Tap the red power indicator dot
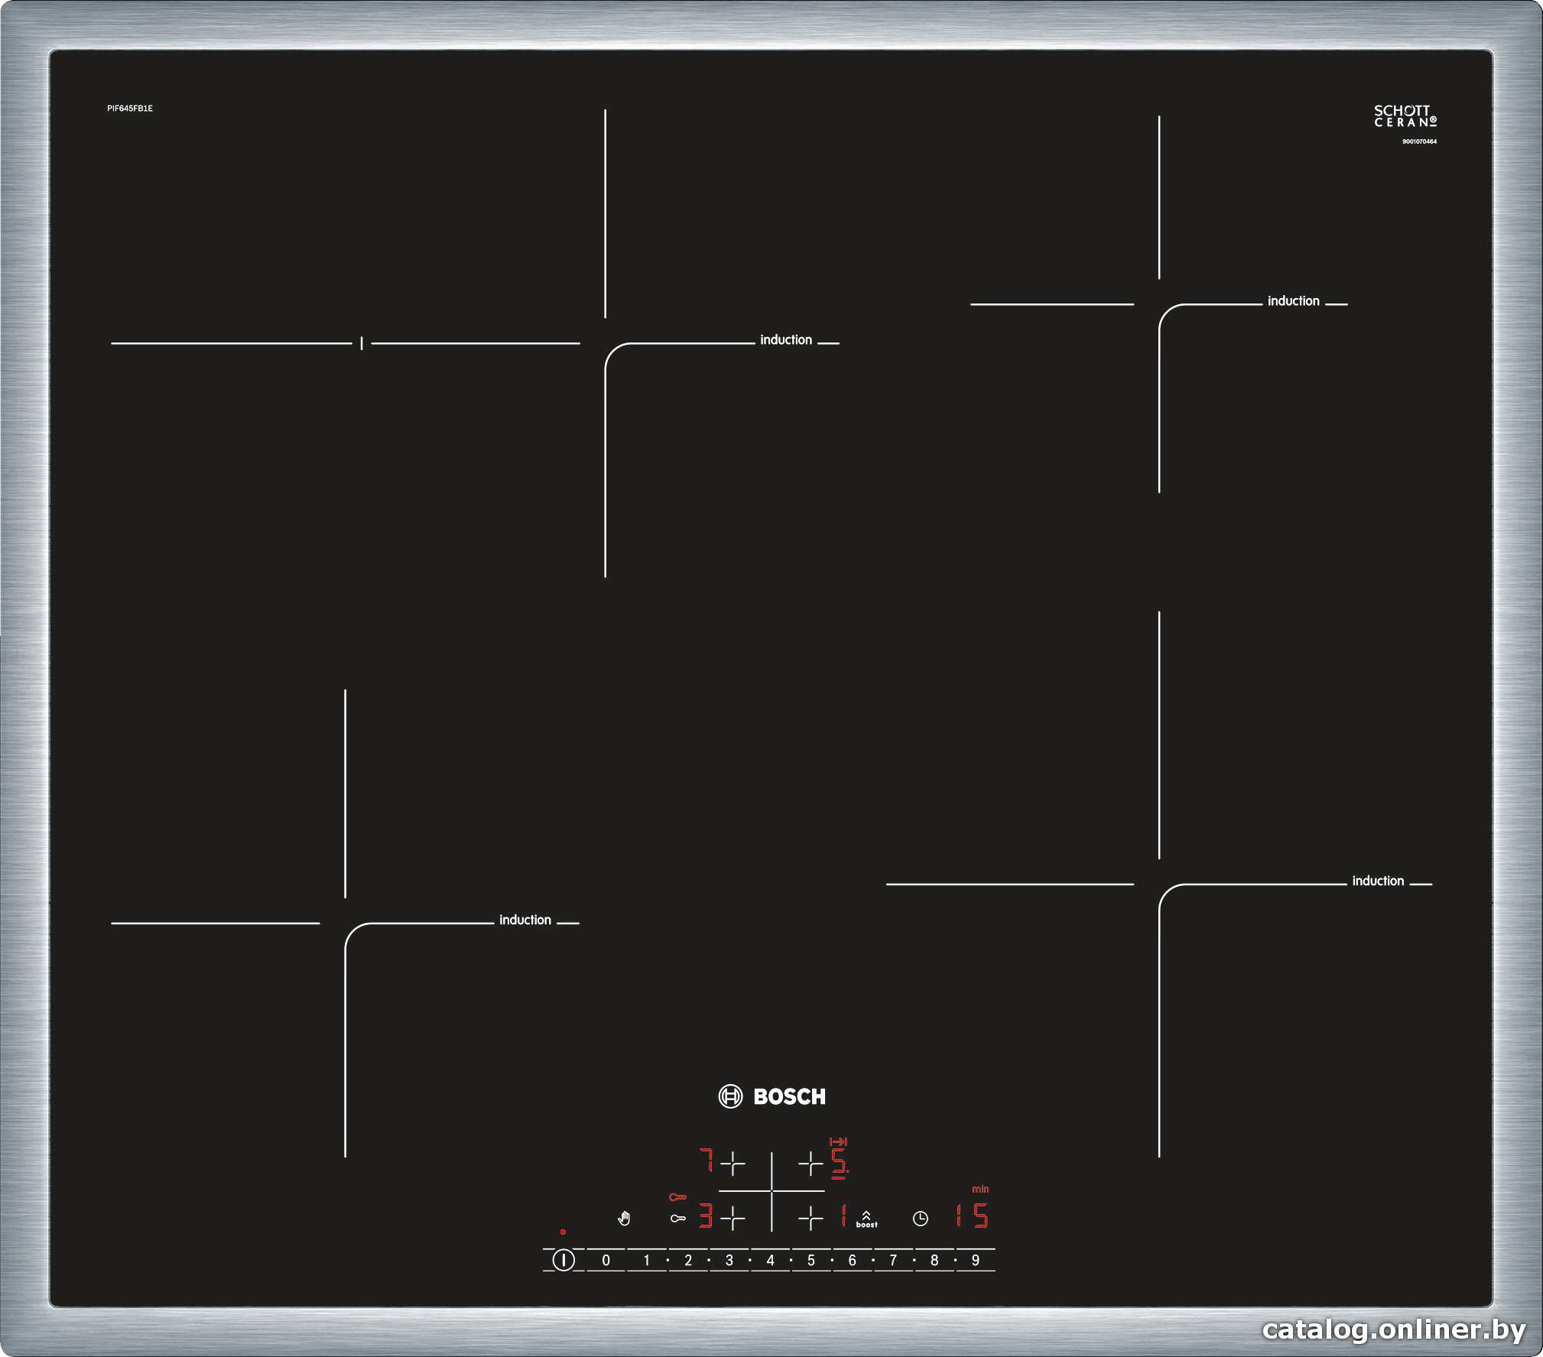This screenshot has width=1543, height=1357. [x=563, y=1232]
